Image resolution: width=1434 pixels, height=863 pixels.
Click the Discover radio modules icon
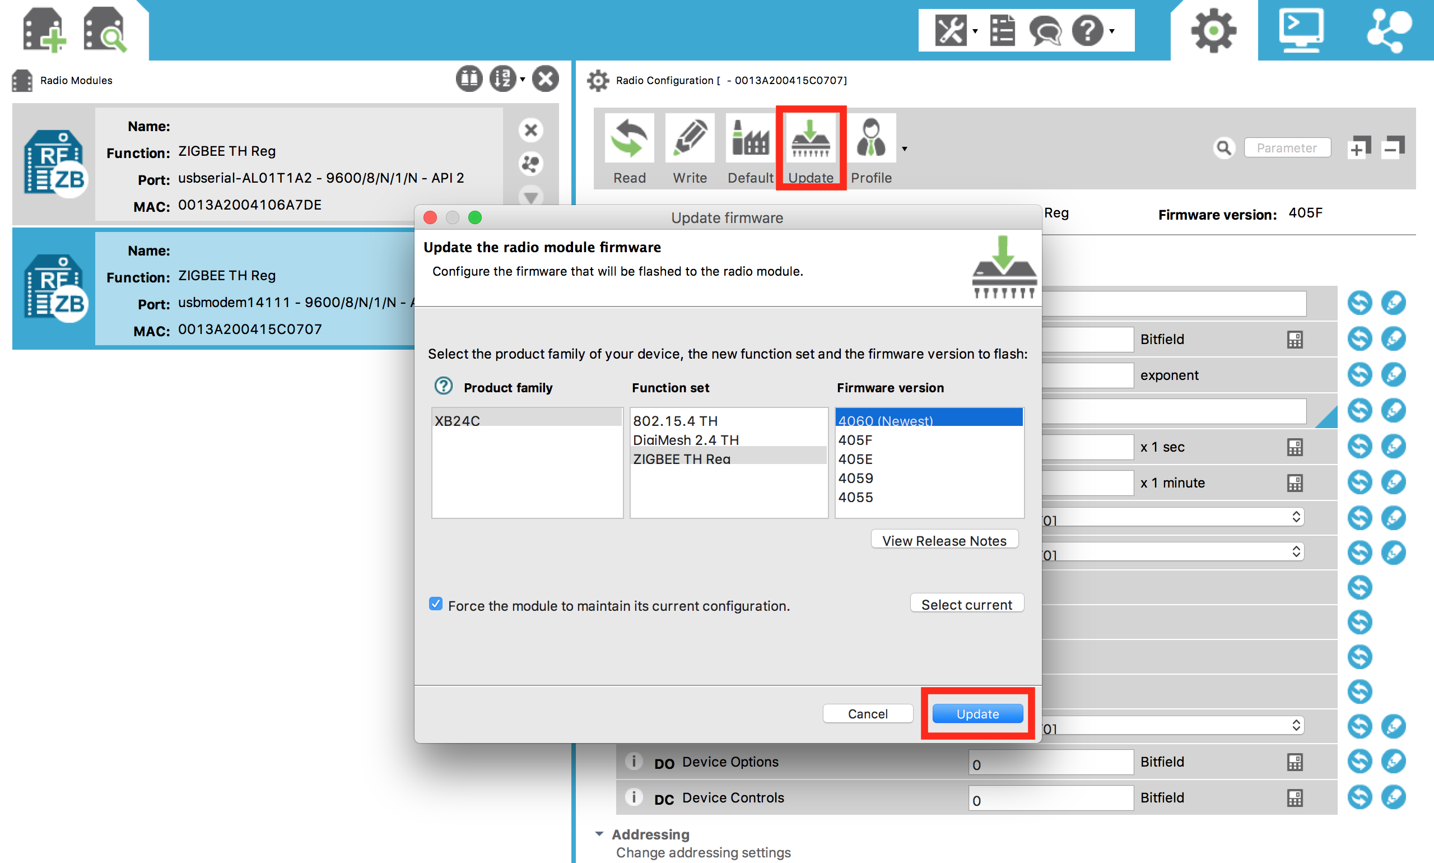click(105, 29)
